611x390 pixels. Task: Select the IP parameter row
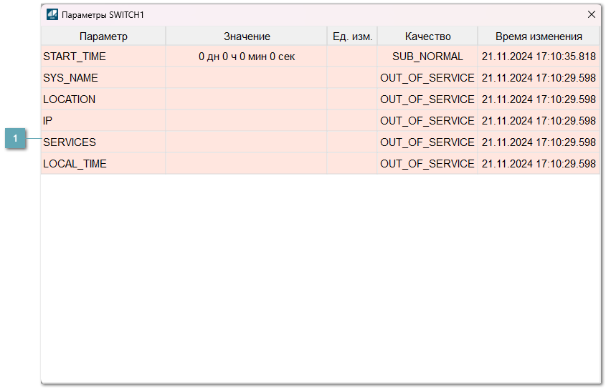pyautogui.click(x=47, y=121)
